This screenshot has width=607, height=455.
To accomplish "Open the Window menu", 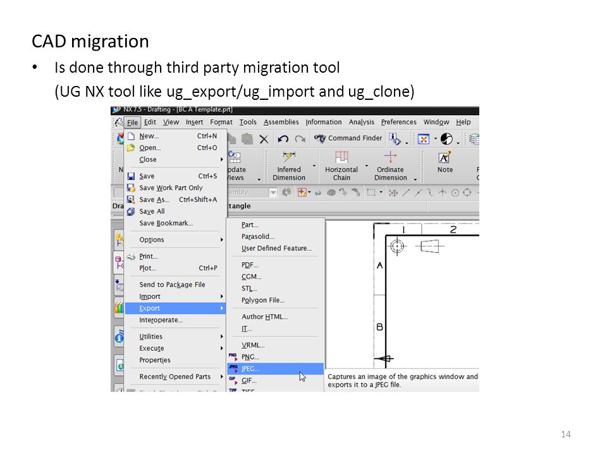I will coord(436,122).
